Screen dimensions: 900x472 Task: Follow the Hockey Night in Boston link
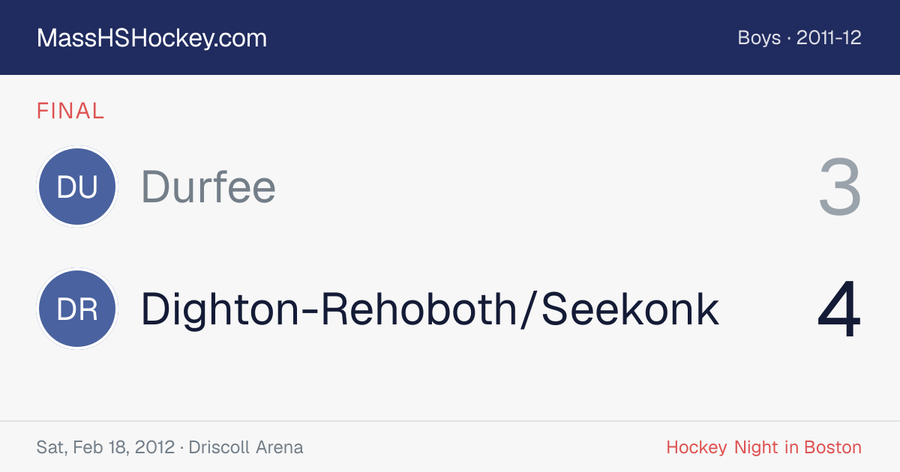pyautogui.click(x=763, y=448)
